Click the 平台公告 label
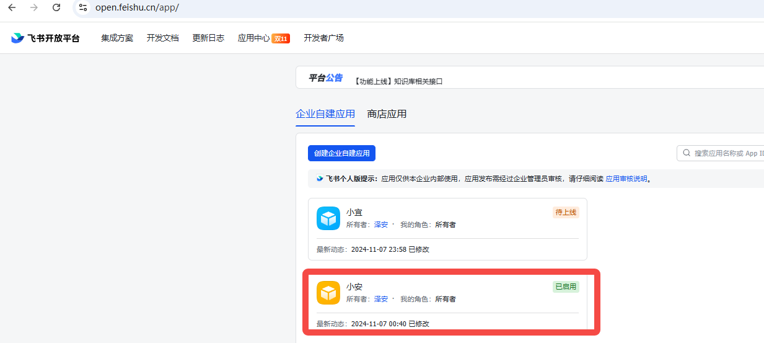The height and width of the screenshot is (343, 764). pyautogui.click(x=326, y=78)
